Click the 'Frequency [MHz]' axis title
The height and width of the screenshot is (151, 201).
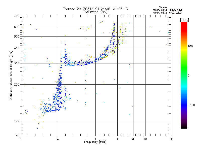pyautogui.click(x=95, y=142)
